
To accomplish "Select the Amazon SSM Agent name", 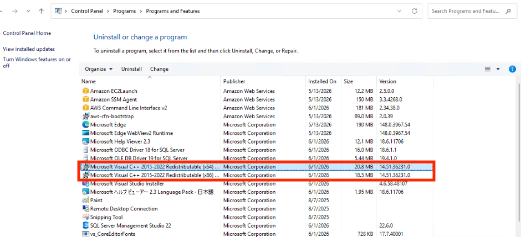I will [x=114, y=99].
